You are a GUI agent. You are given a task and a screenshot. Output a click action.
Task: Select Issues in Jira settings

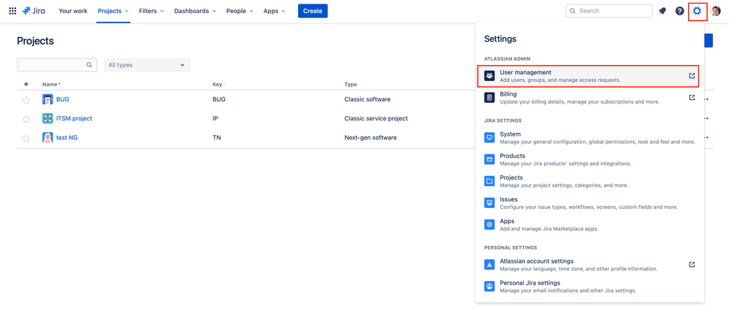[x=589, y=203]
